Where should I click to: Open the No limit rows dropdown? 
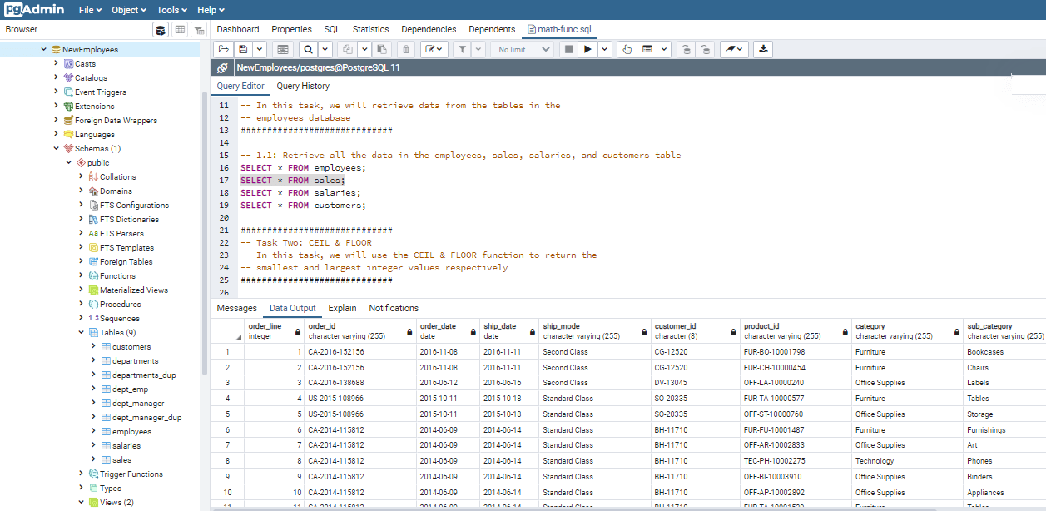tap(522, 48)
